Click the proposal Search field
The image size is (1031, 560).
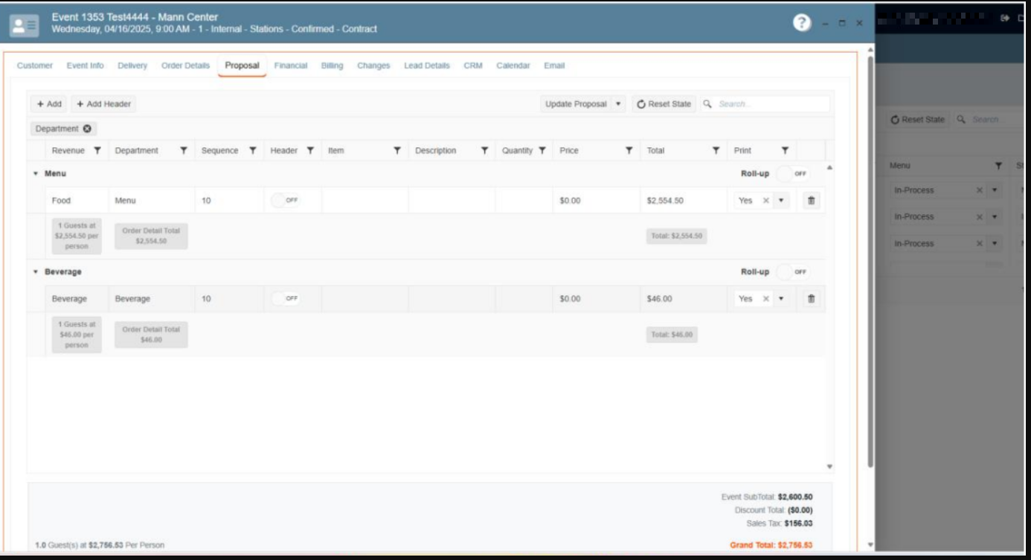click(x=770, y=104)
